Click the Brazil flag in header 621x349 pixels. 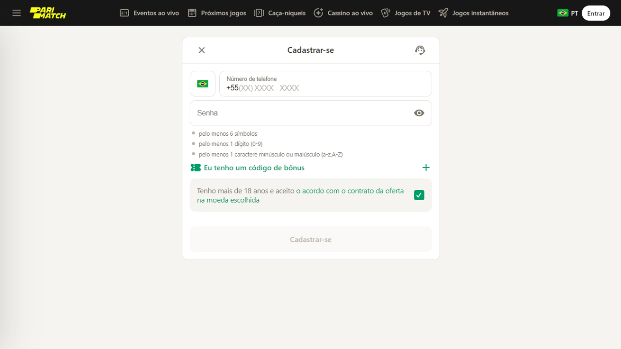tap(563, 13)
